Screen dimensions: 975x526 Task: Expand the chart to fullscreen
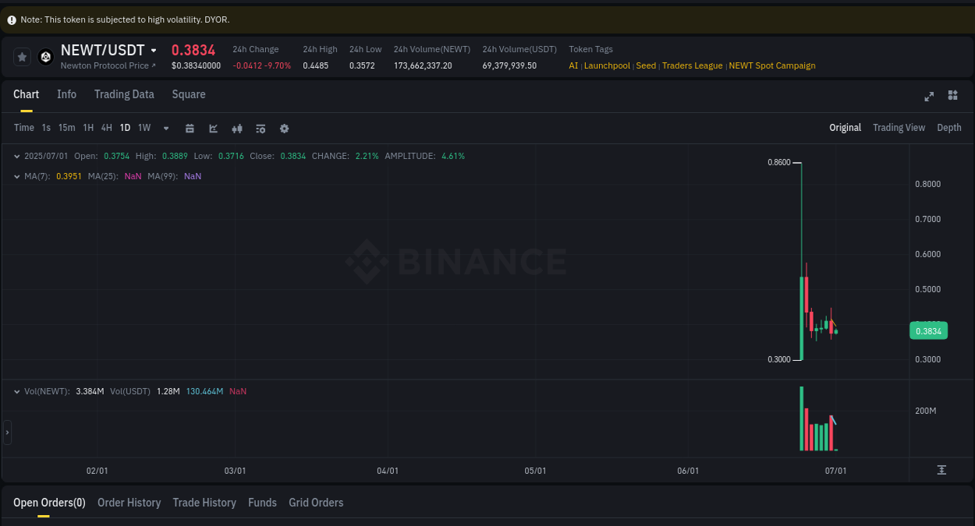[x=929, y=96]
